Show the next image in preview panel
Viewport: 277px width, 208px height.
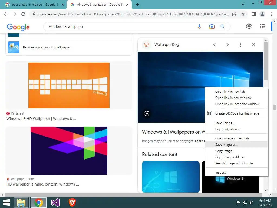[x=227, y=45]
